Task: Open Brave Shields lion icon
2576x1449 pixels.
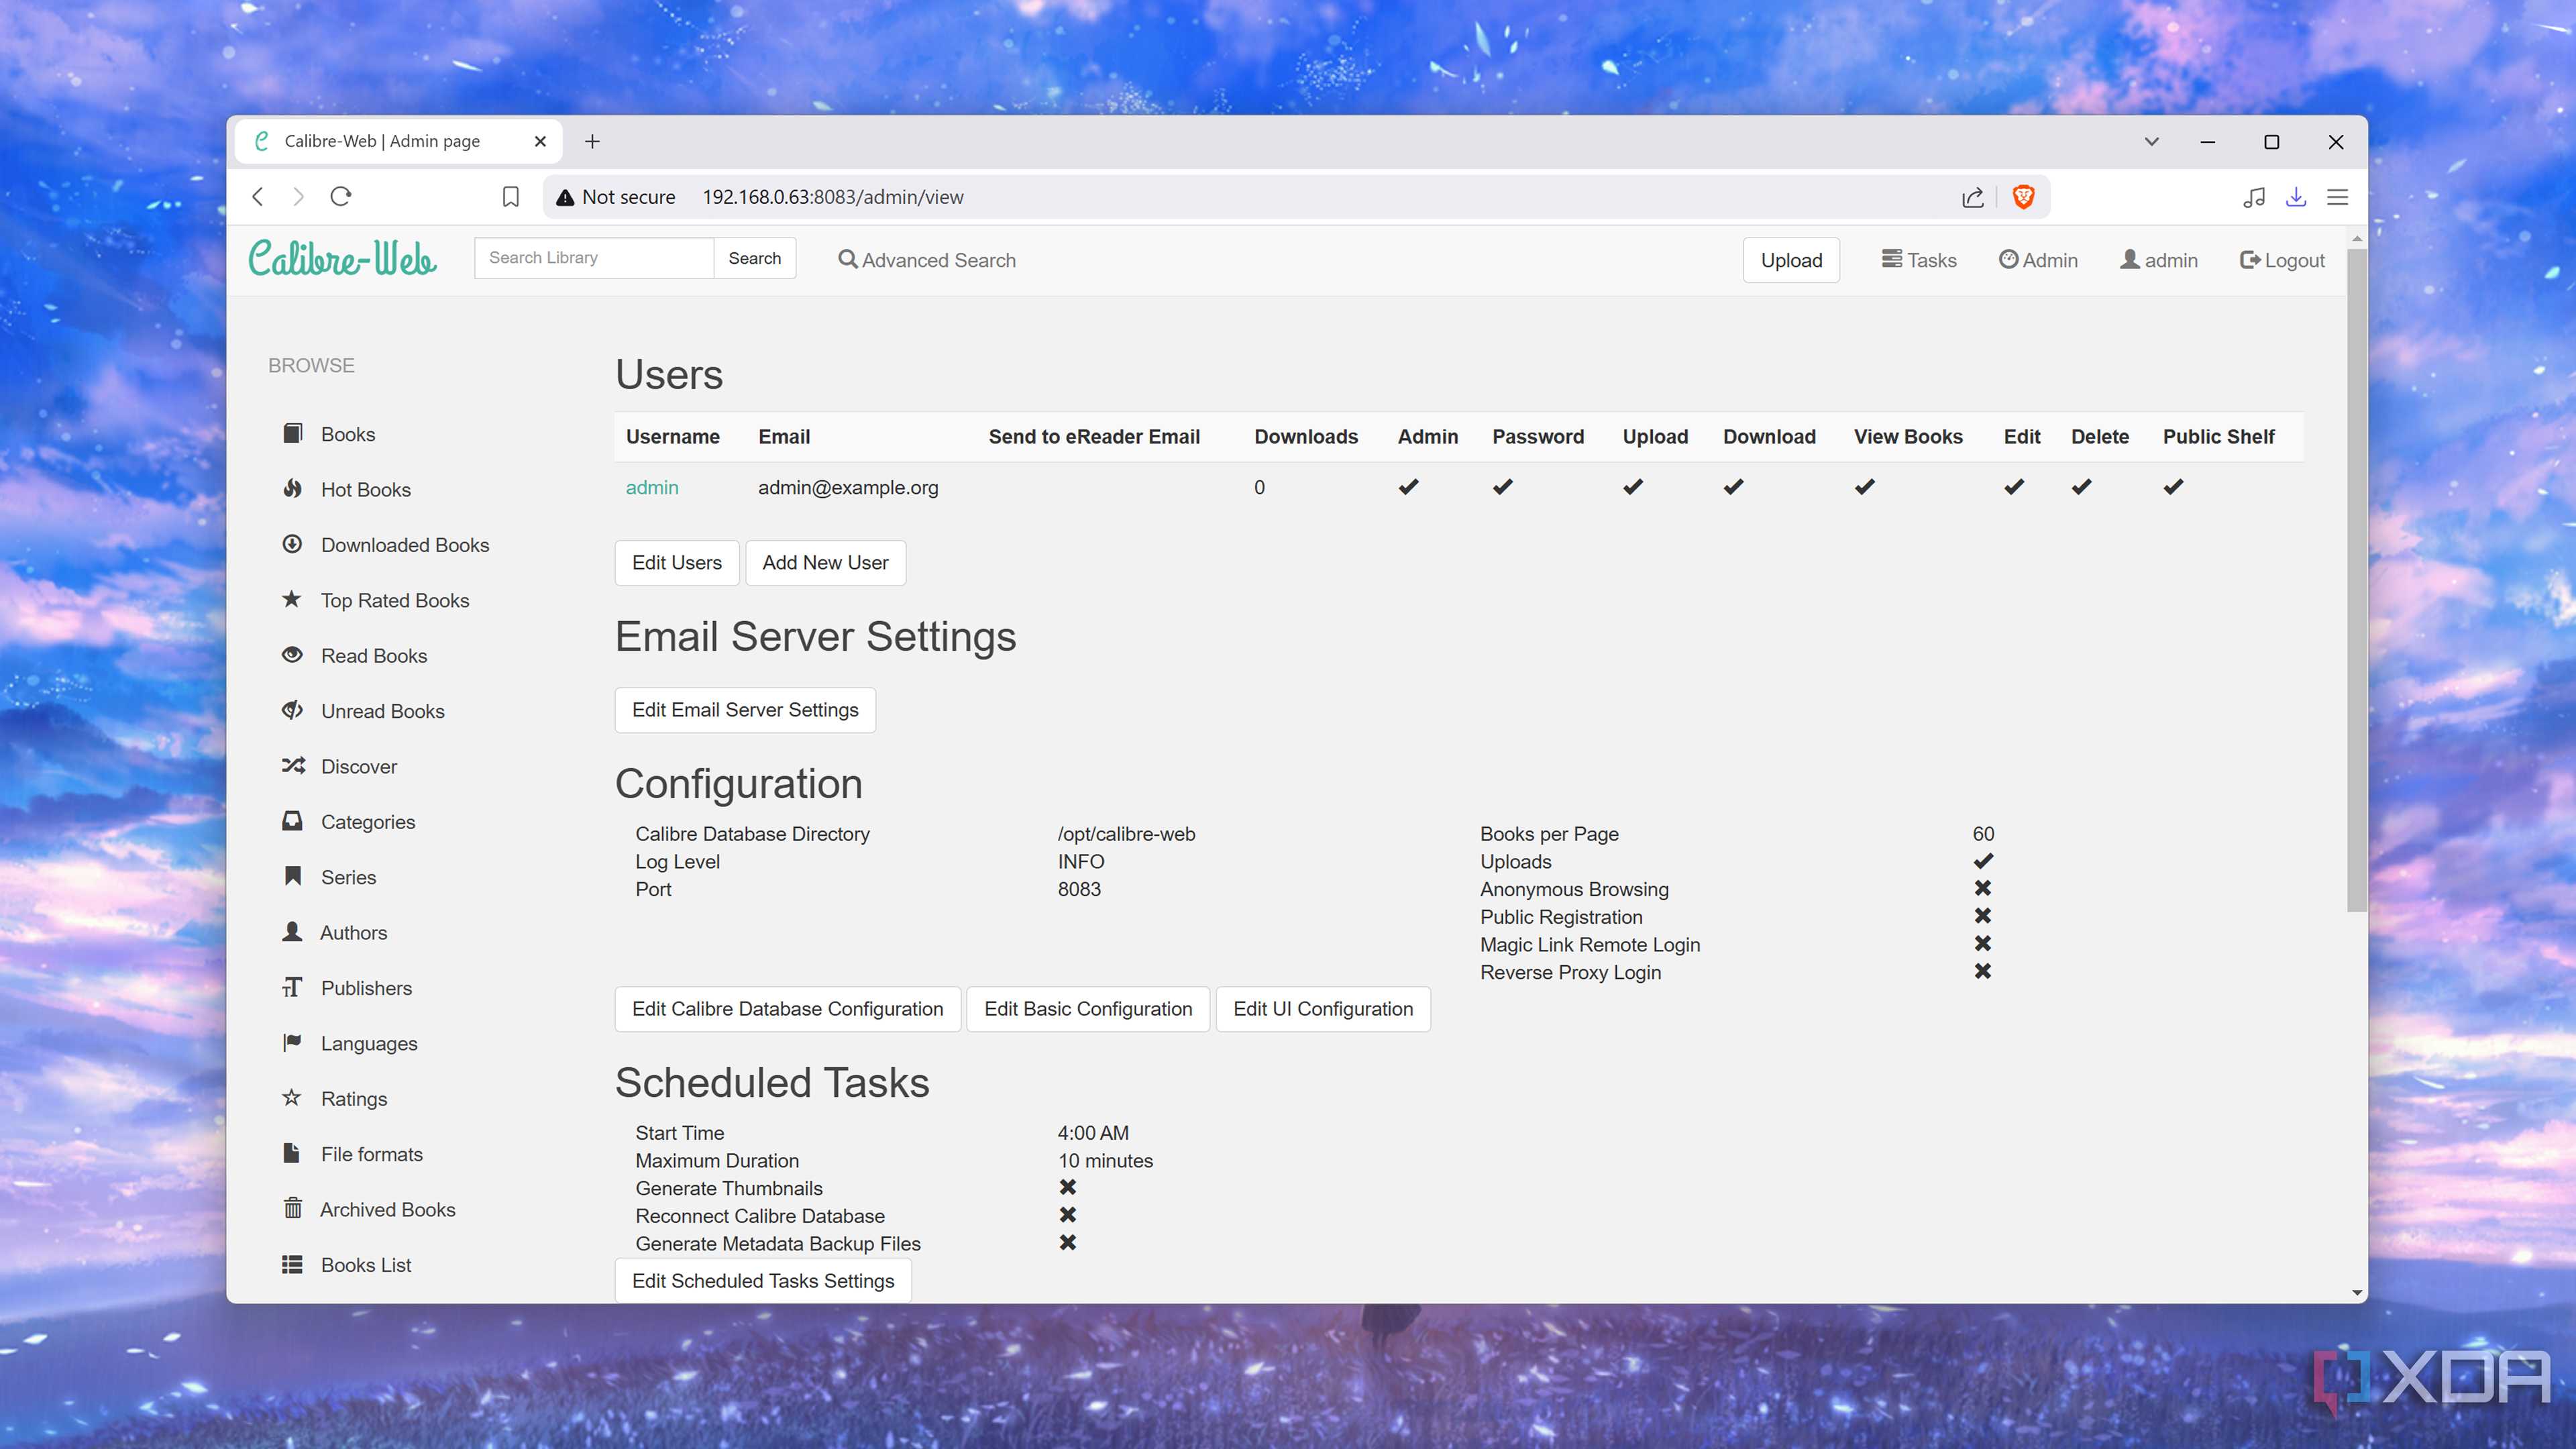Action: pyautogui.click(x=2024, y=197)
